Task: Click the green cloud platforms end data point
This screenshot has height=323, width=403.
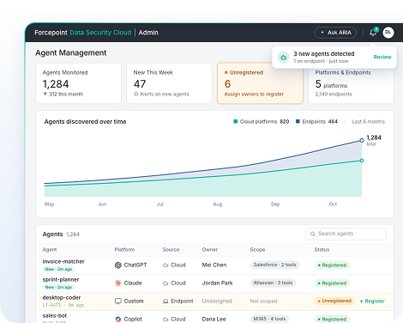Action: pyautogui.click(x=362, y=161)
